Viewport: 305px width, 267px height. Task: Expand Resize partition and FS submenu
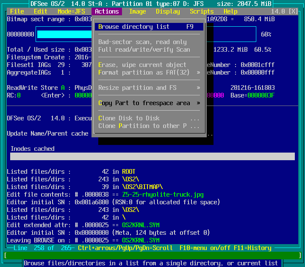coord(149,88)
